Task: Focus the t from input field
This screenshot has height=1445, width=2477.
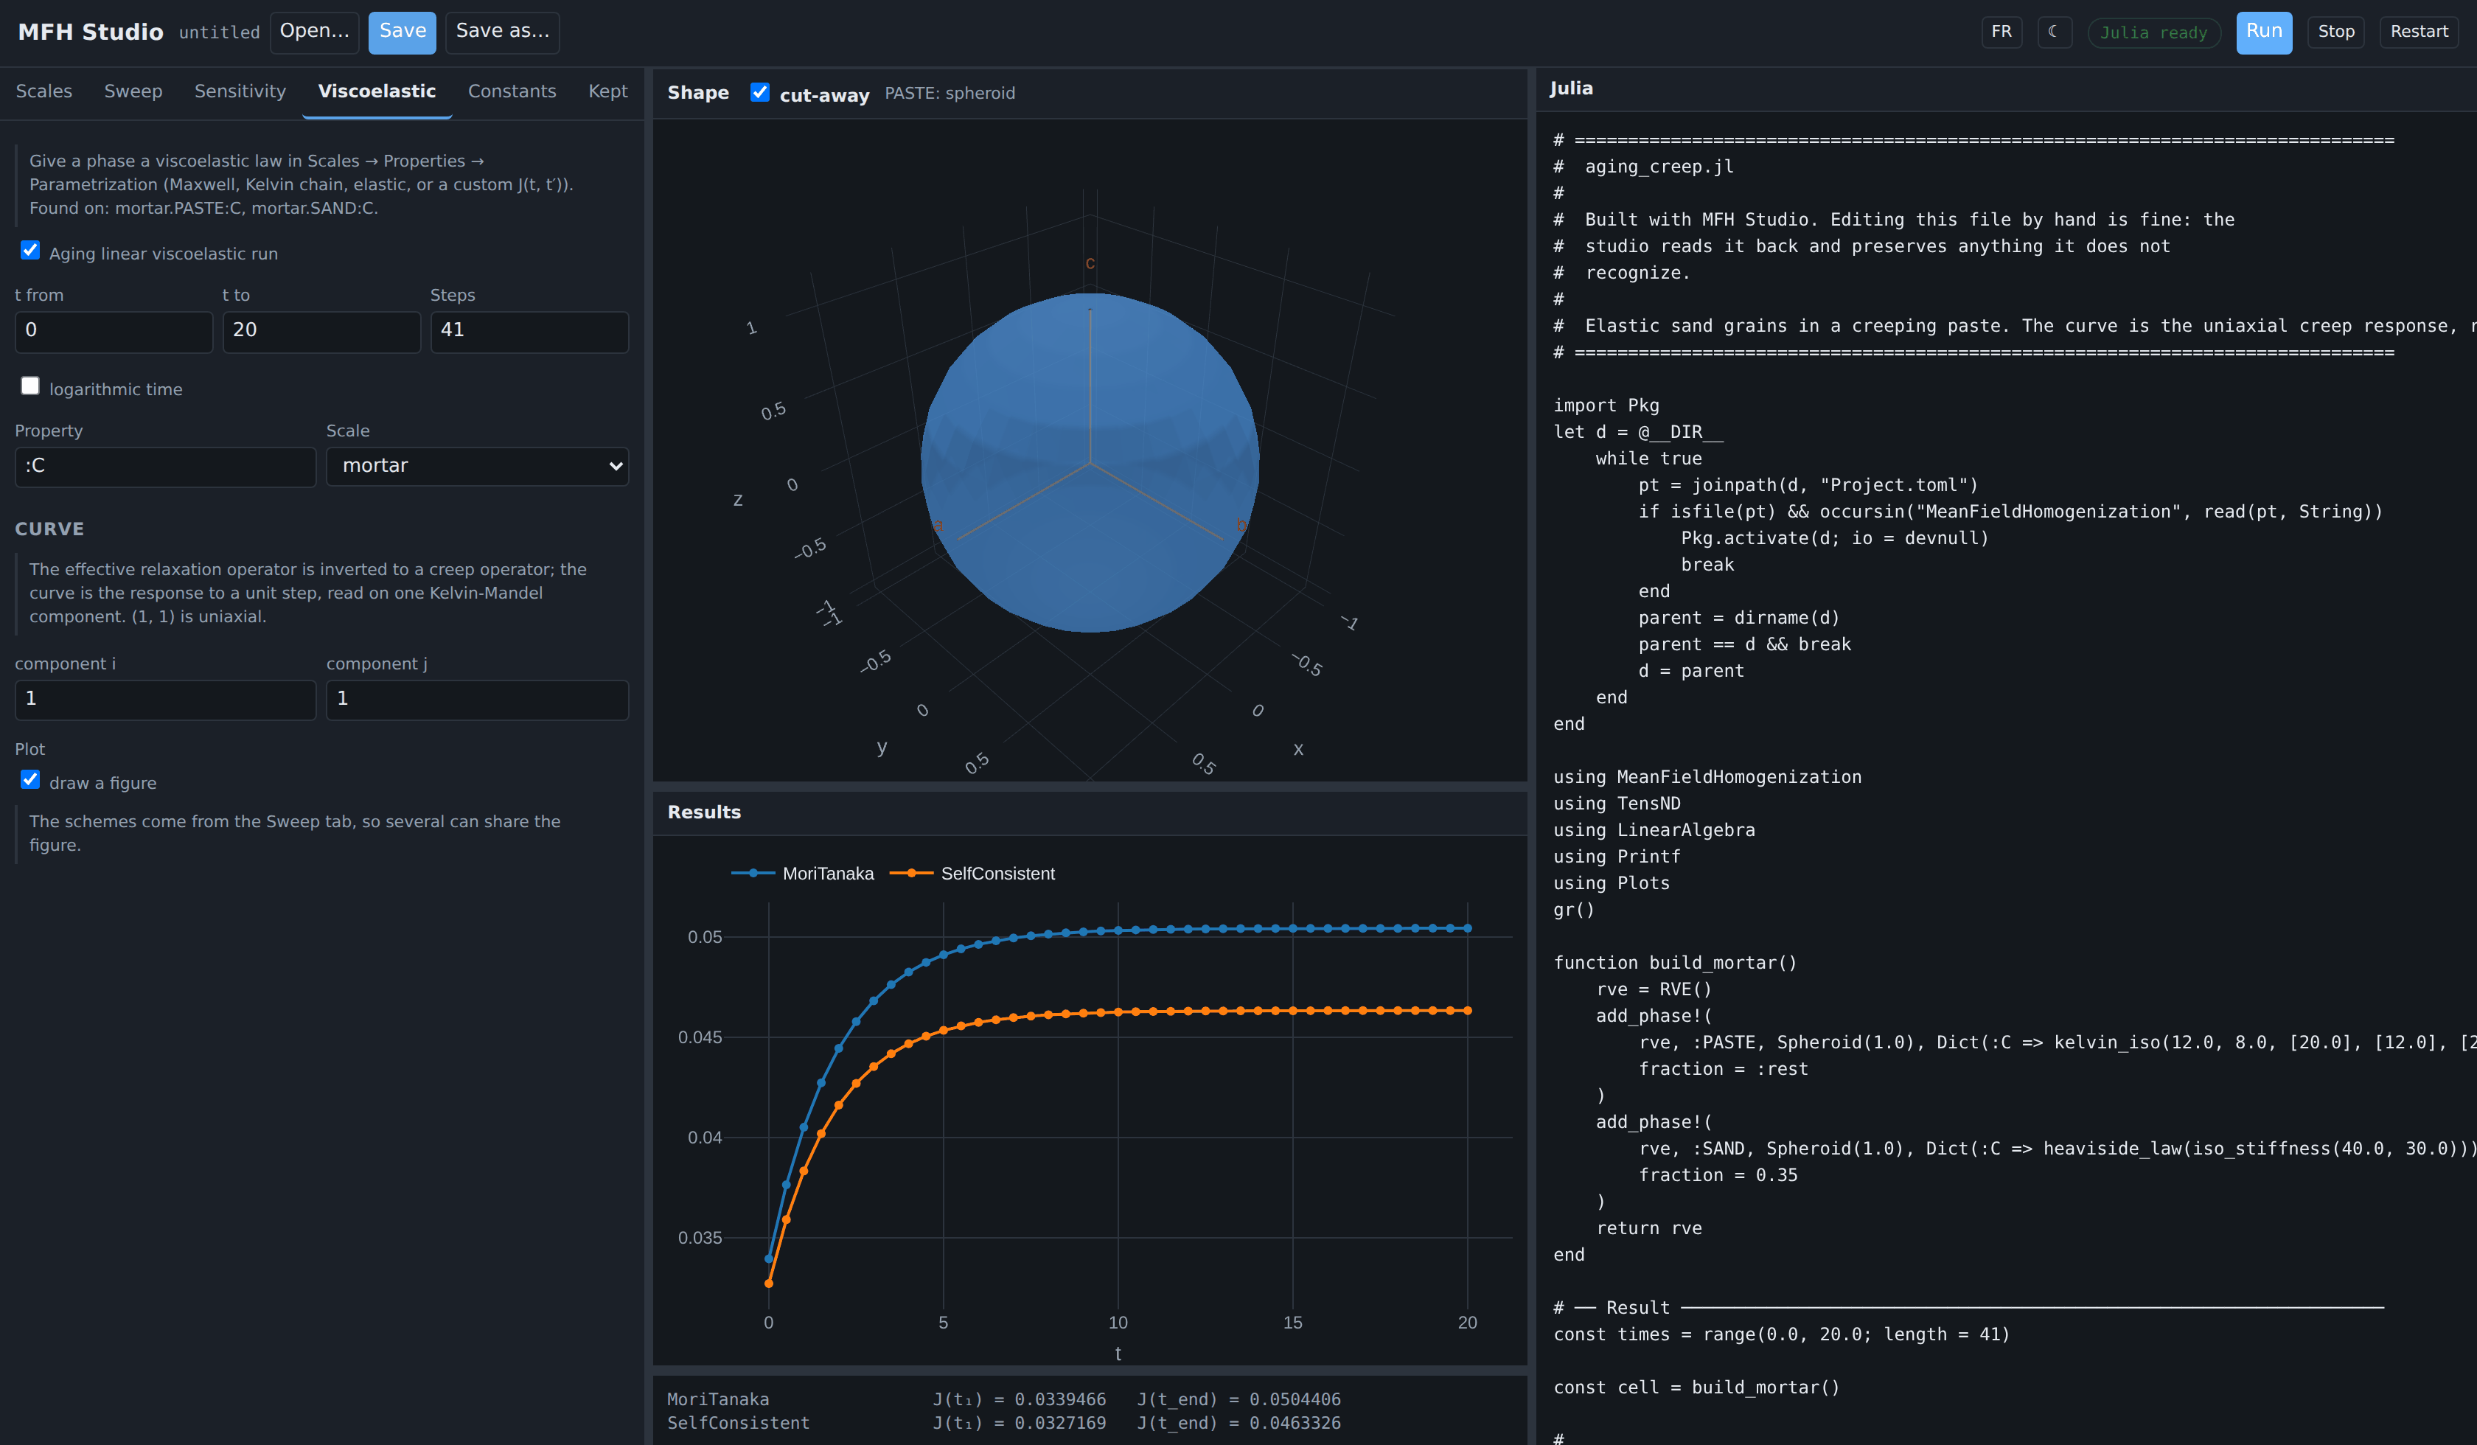Action: [114, 331]
